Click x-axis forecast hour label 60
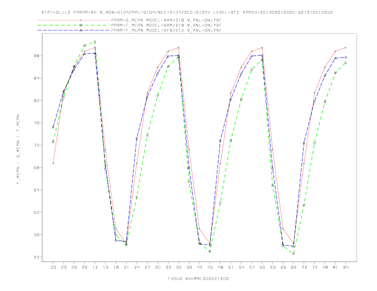This screenshot has width=377, height=291. pos(262,267)
